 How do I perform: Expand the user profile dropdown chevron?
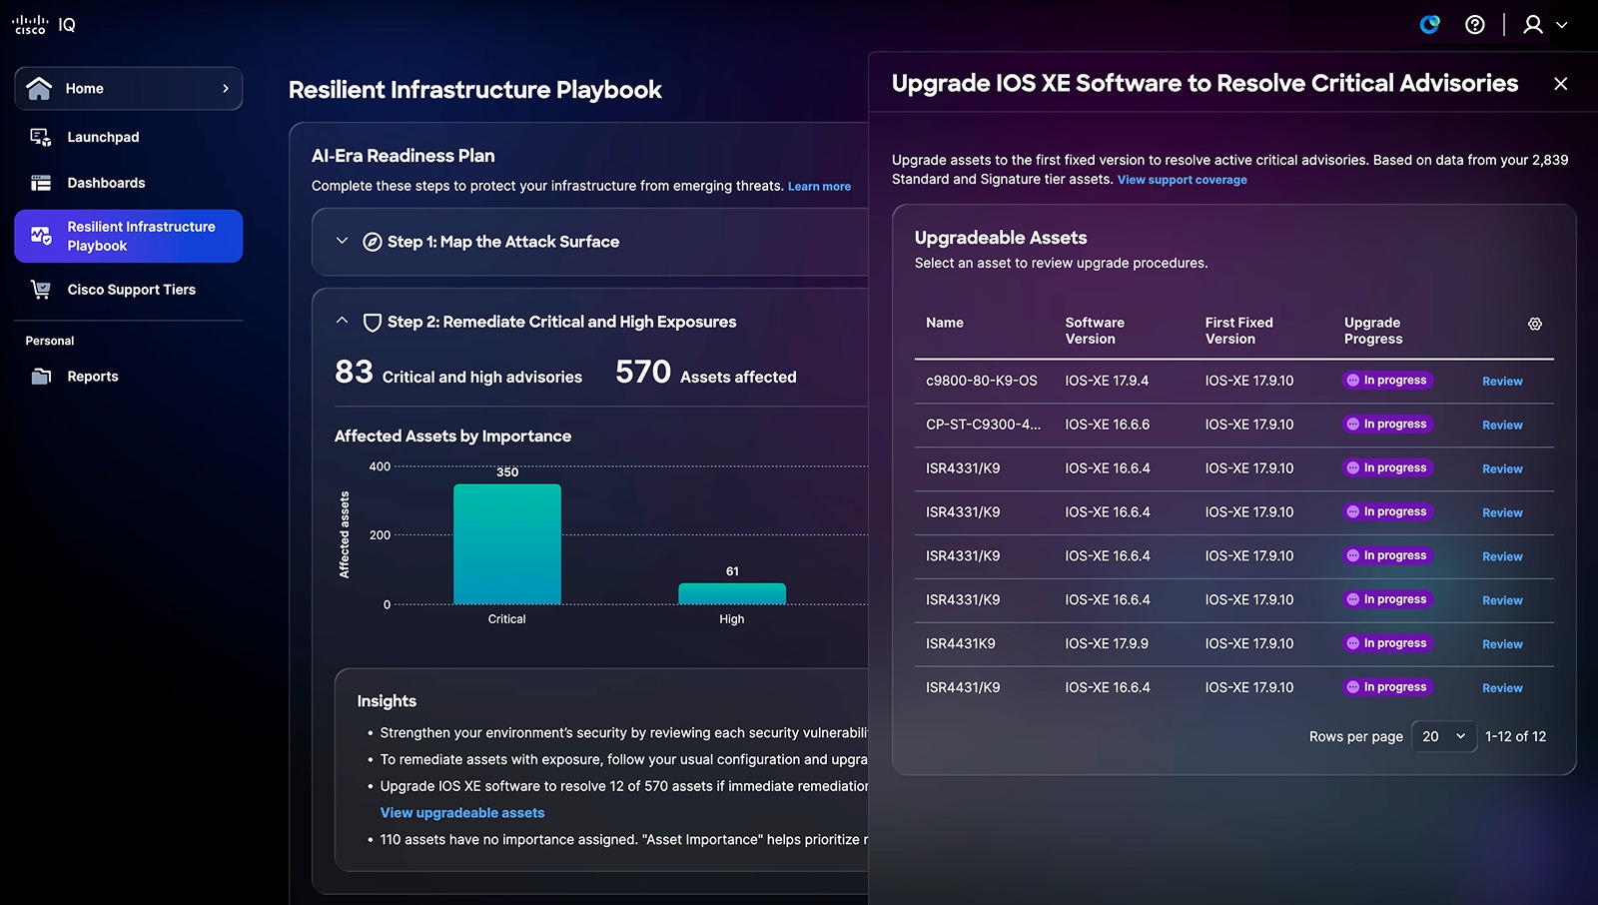click(1562, 25)
